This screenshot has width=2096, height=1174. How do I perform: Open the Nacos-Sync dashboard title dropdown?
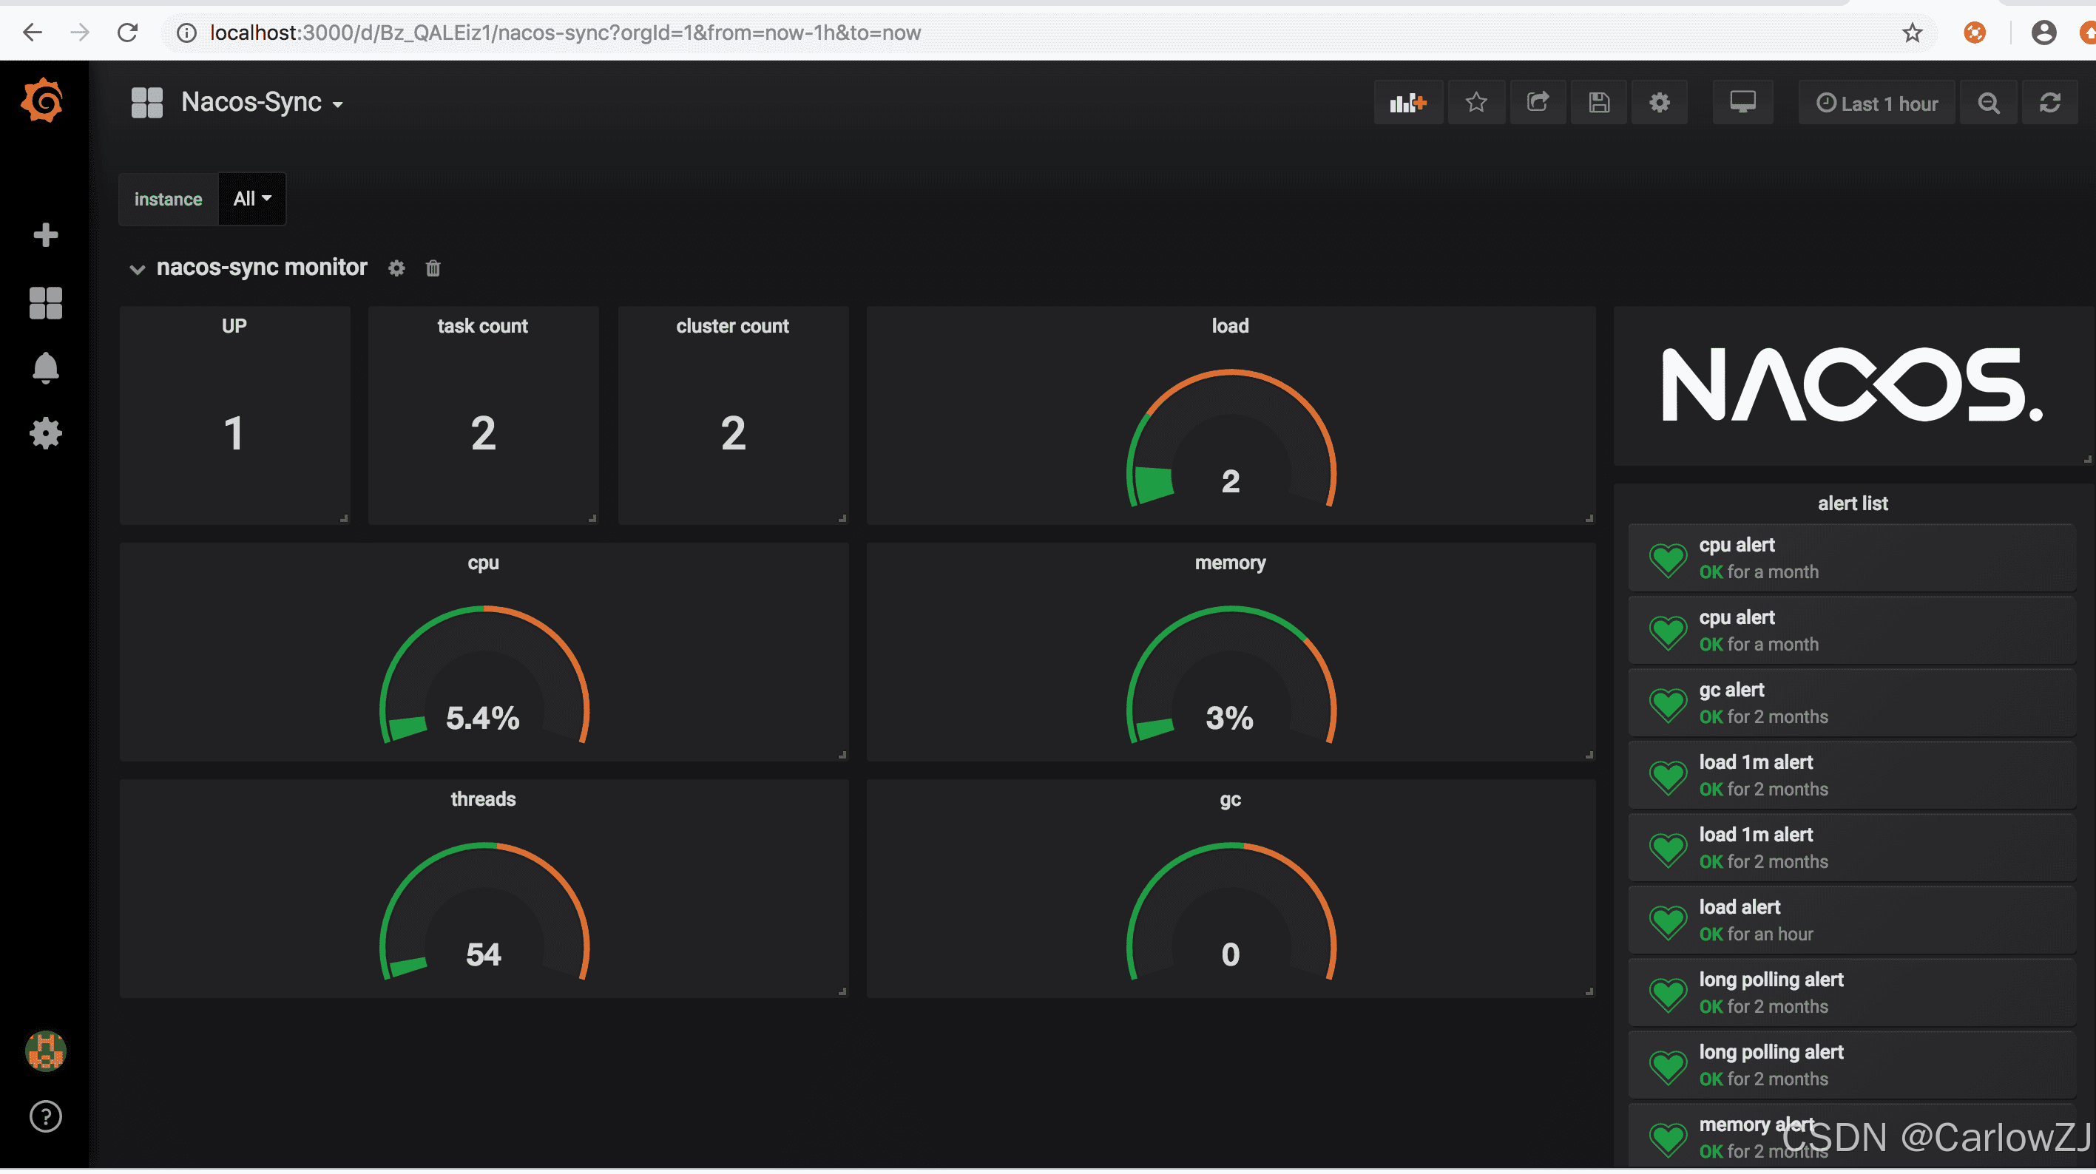pyautogui.click(x=260, y=103)
